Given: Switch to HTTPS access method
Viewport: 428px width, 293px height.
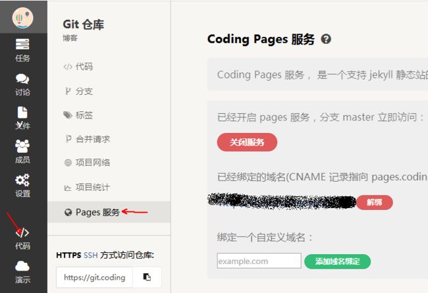Looking at the screenshot, I should click(68, 255).
